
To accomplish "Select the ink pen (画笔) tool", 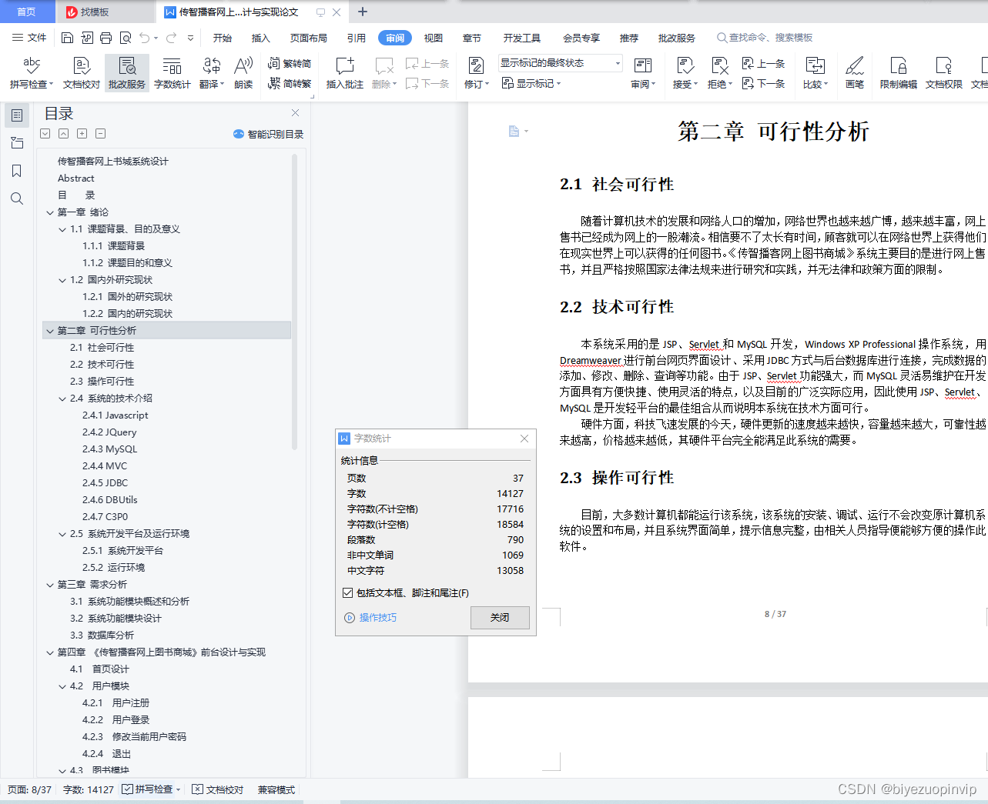I will (855, 73).
